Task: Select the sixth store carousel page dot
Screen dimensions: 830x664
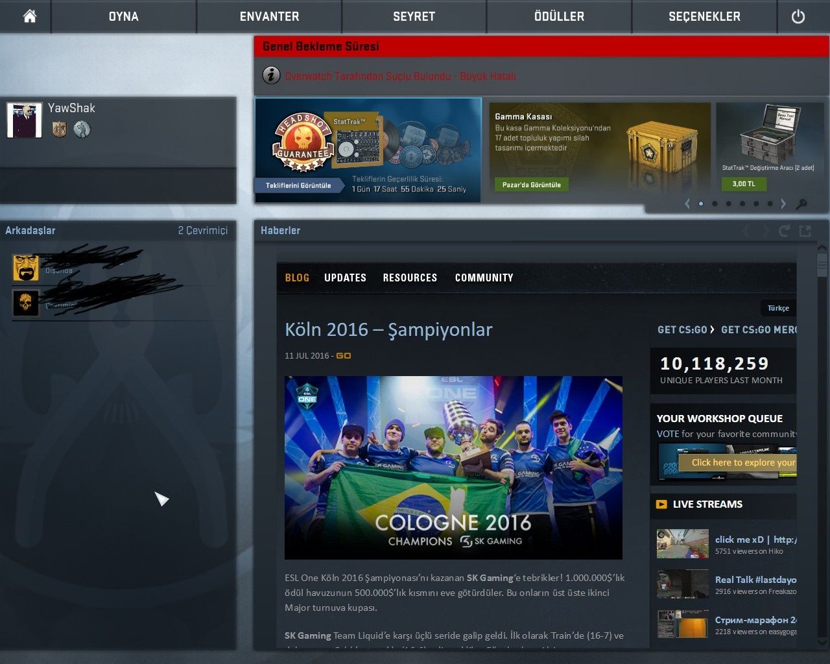Action: [770, 204]
